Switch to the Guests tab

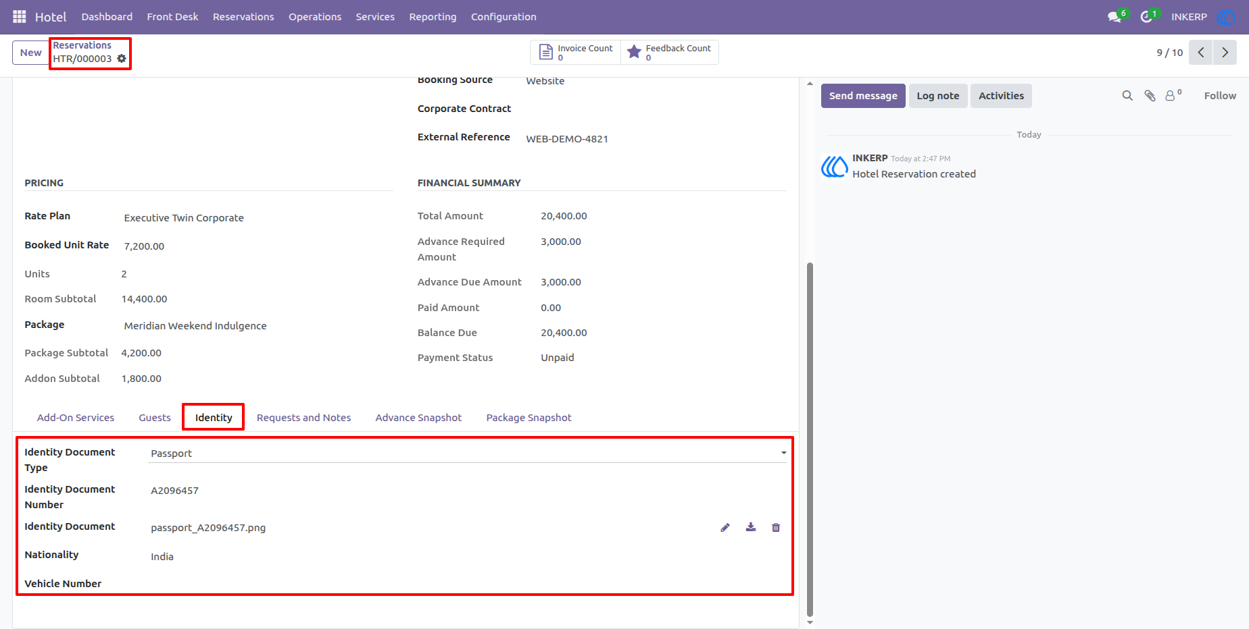[x=155, y=418]
